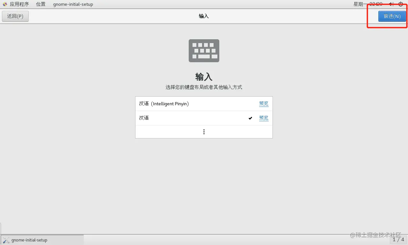Image resolution: width=408 pixels, height=245 pixels.
Task: Click the large keyboard icon
Action: tap(204, 51)
